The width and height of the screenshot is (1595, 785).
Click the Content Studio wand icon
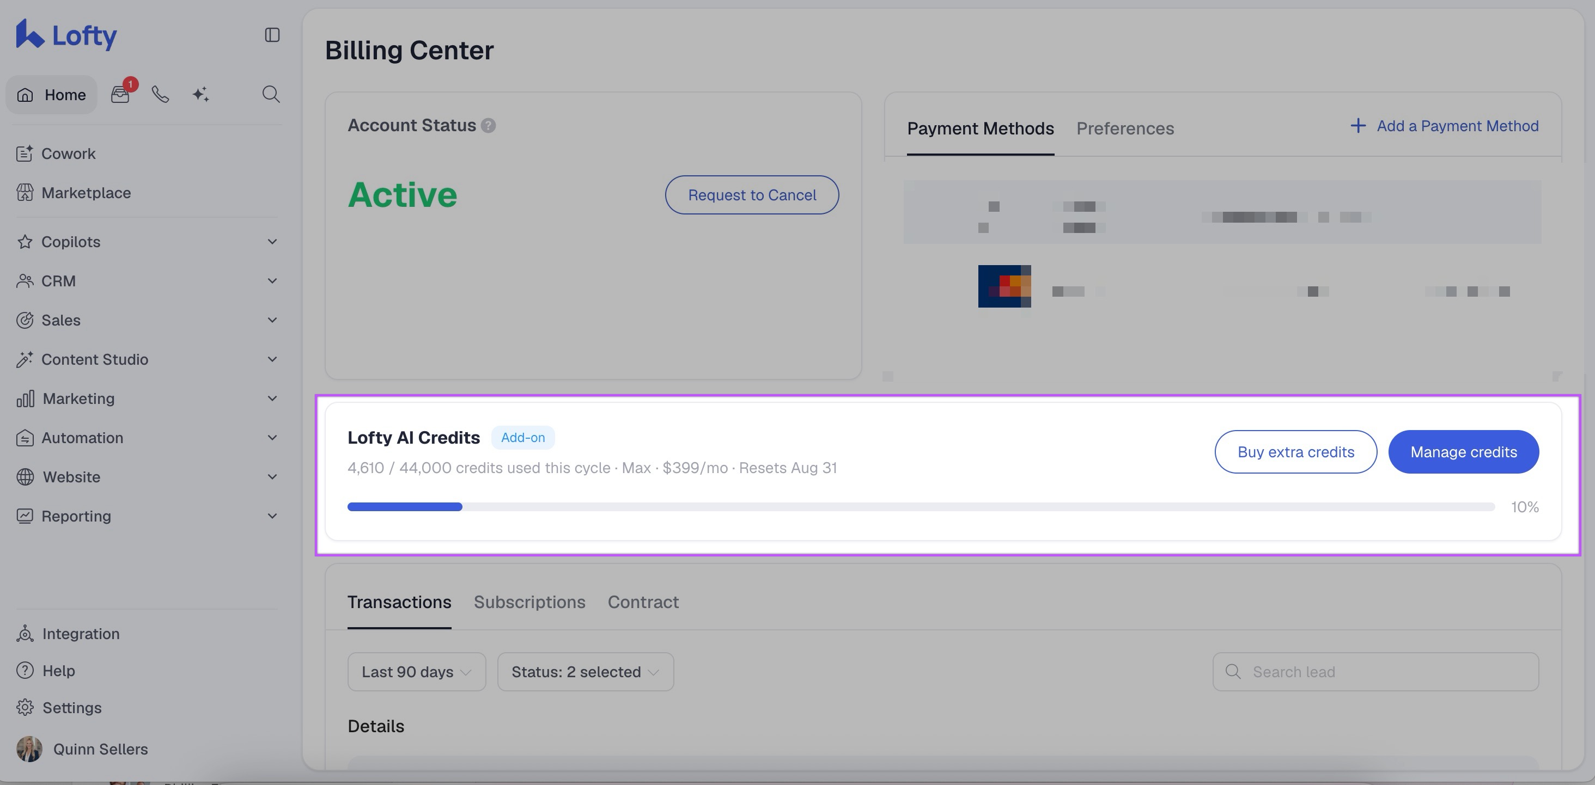tap(25, 359)
